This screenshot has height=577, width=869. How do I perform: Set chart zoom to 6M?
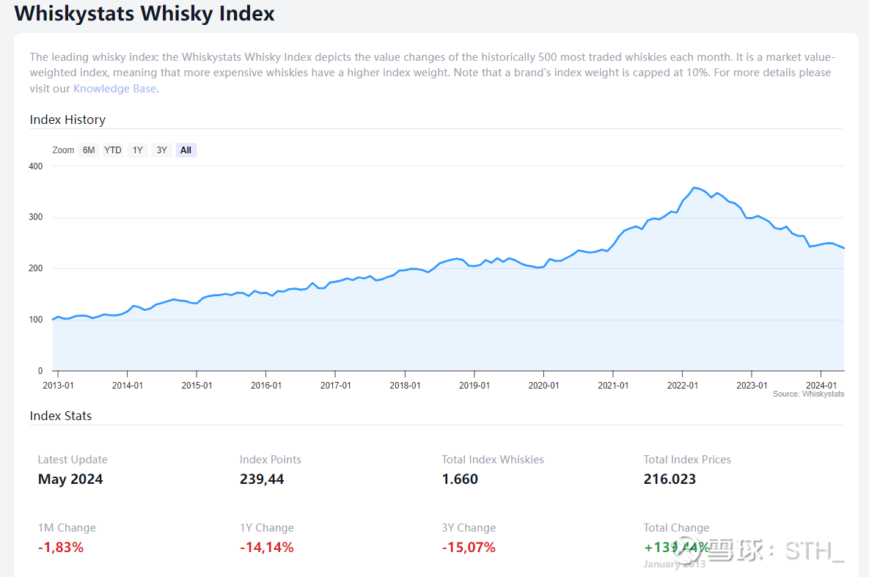point(89,150)
